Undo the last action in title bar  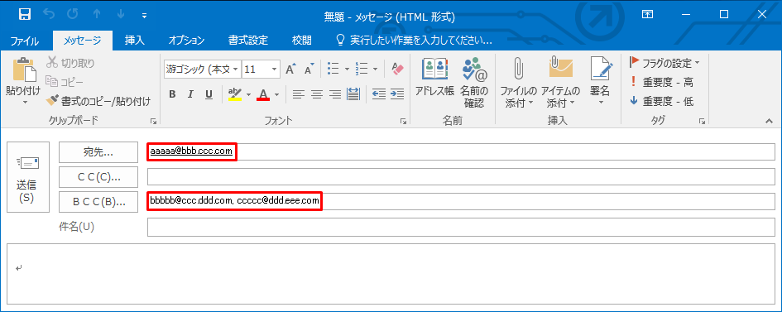click(x=50, y=14)
